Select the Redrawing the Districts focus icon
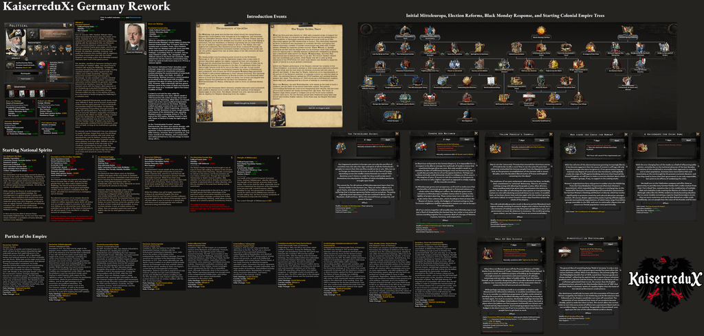This screenshot has height=336, width=704. tap(467, 81)
